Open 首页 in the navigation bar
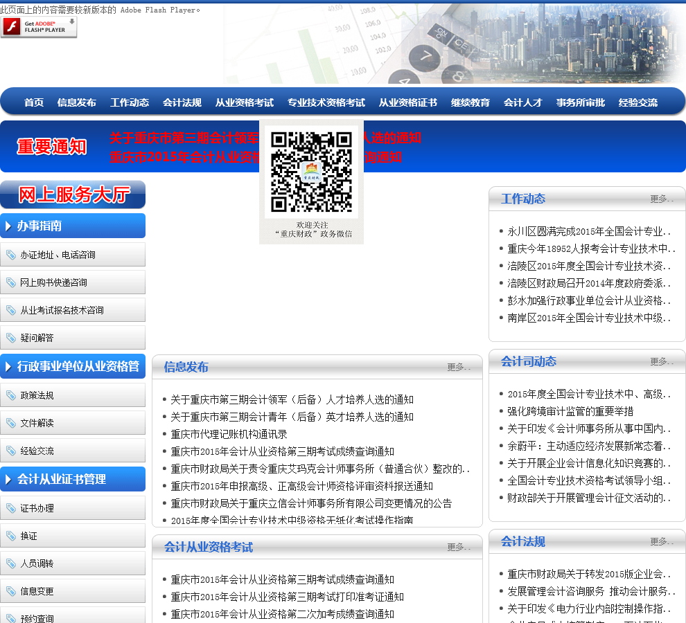Viewport: 686px width, 623px height. point(34,102)
